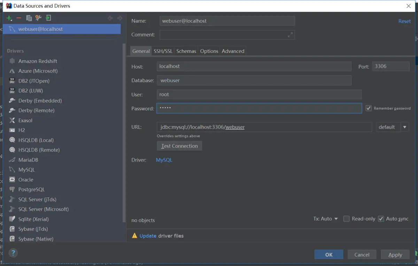Select the PostgreSQL driver entry
This screenshot has width=418, height=266.
30,189
